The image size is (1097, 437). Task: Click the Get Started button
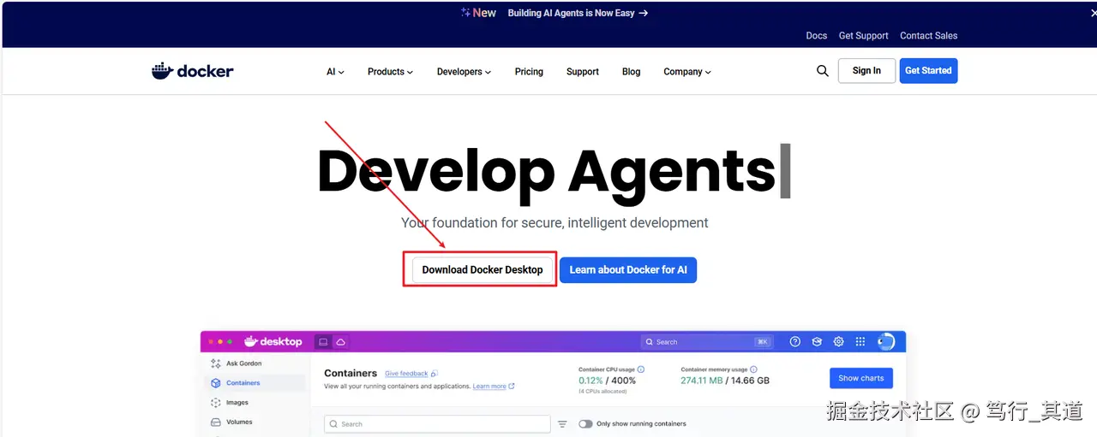click(929, 71)
